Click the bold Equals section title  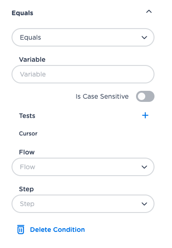coord(23,13)
